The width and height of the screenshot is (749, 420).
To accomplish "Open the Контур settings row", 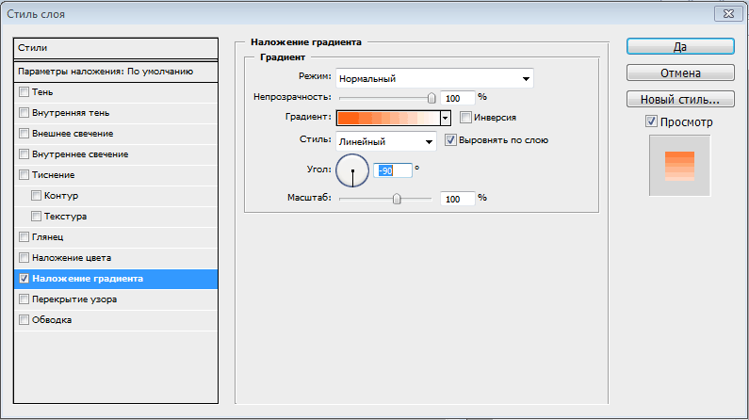I will pyautogui.click(x=116, y=196).
